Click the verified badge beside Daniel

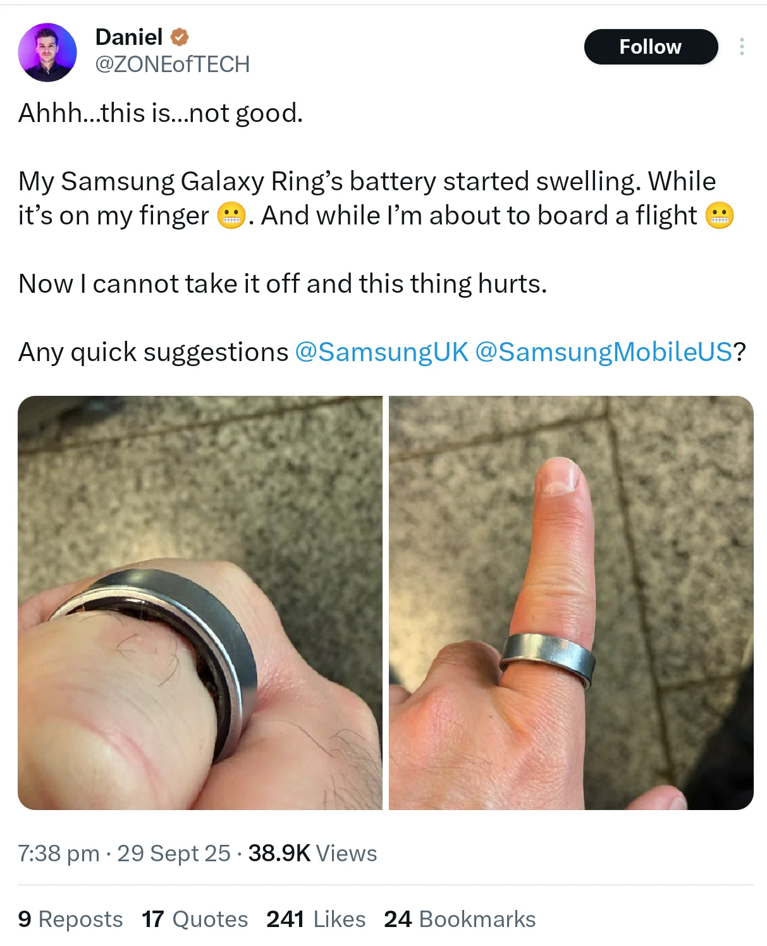tap(180, 37)
